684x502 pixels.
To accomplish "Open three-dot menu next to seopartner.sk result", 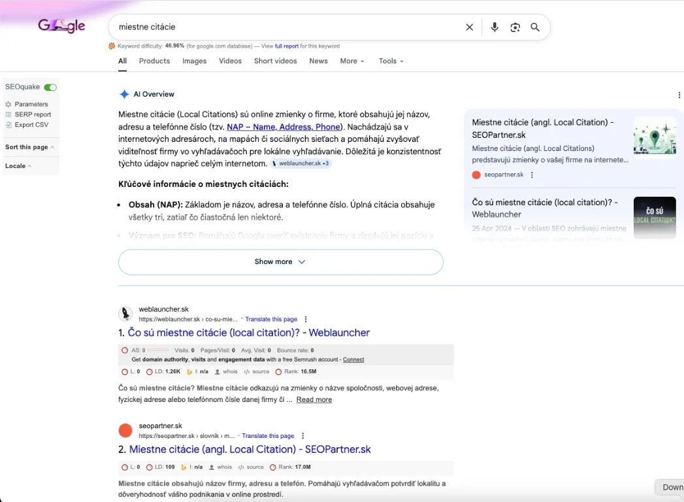I will pyautogui.click(x=302, y=436).
